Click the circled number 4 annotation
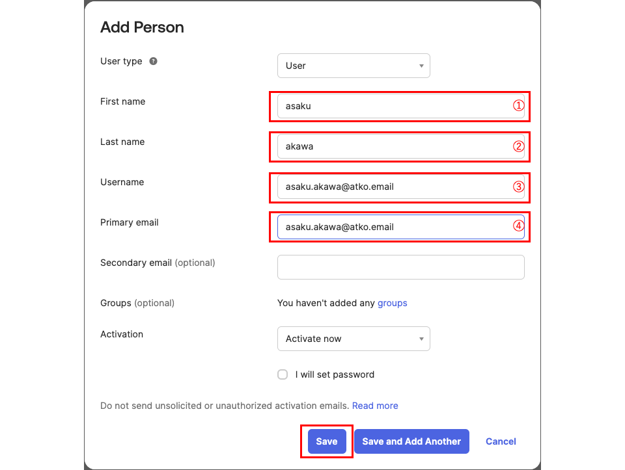625x470 pixels. coord(518,227)
